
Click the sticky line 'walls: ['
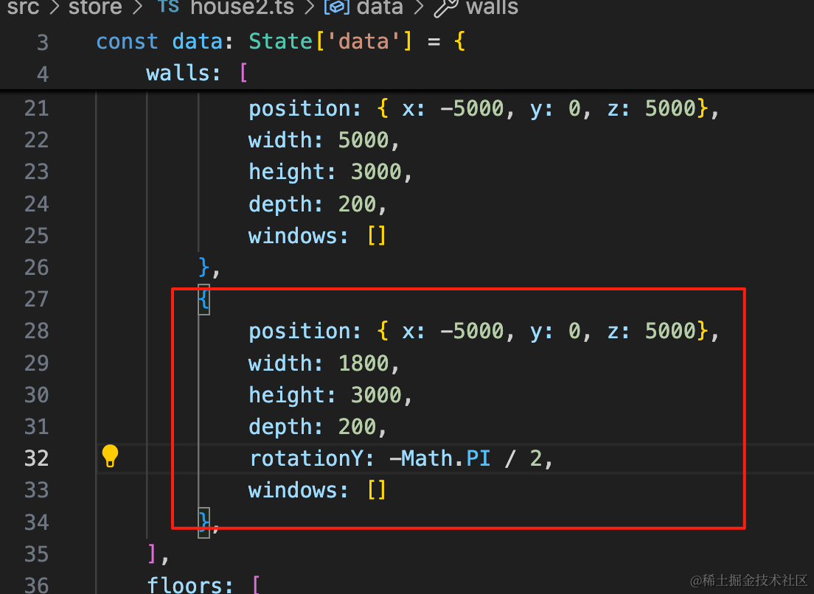coord(197,73)
